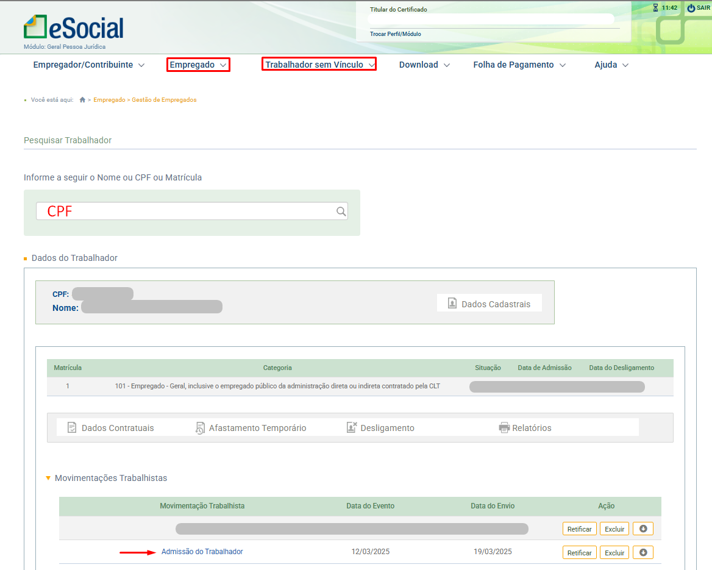Expand the Ajuda chevron arrow

coord(625,65)
